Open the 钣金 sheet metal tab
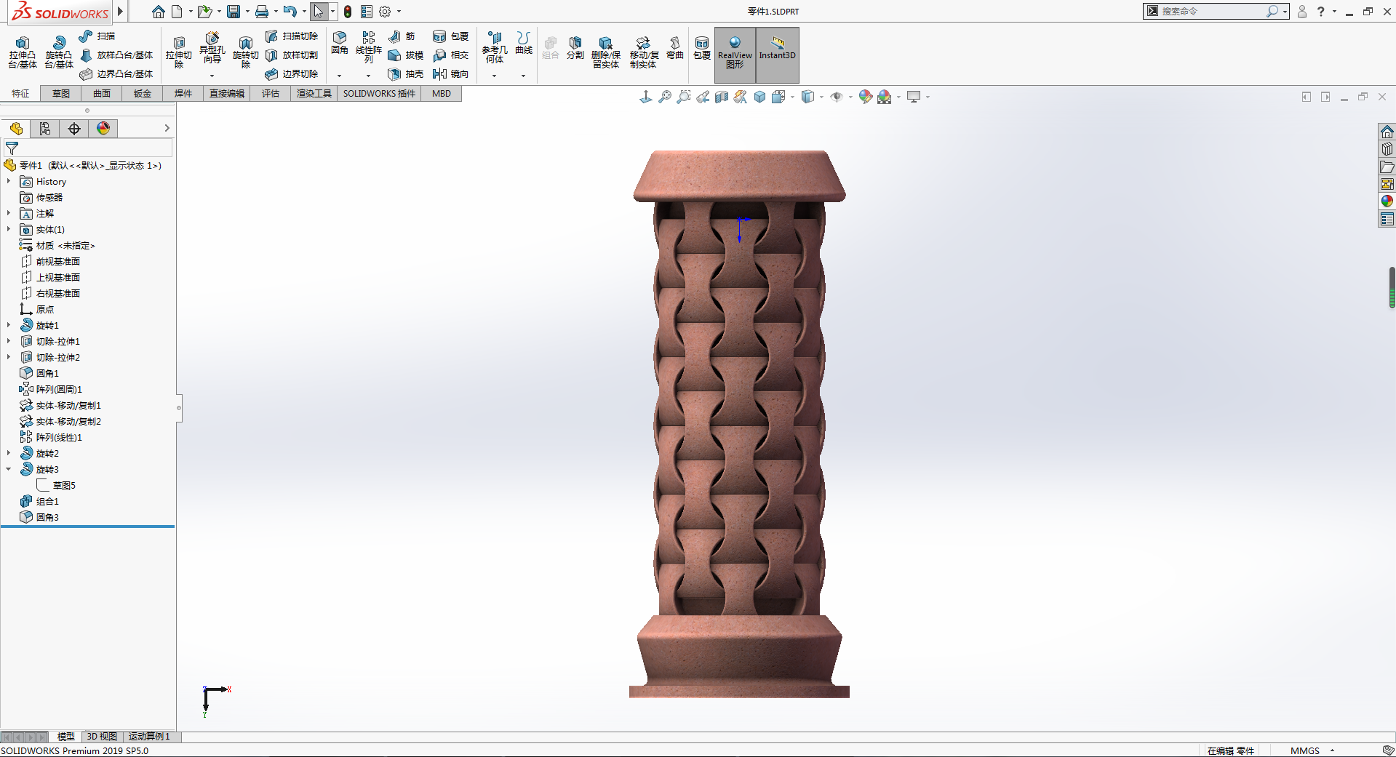This screenshot has height=757, width=1396. [x=143, y=93]
